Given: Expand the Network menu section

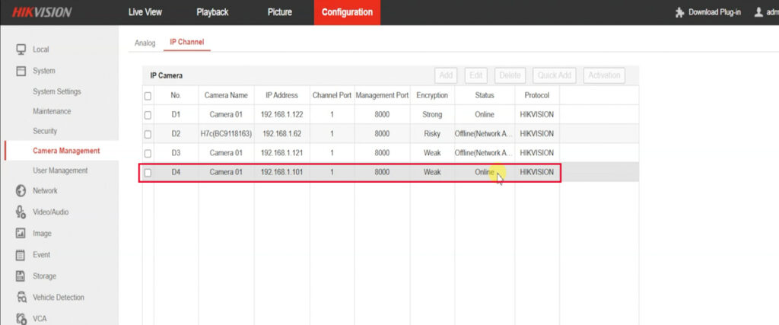Looking at the screenshot, I should (45, 191).
